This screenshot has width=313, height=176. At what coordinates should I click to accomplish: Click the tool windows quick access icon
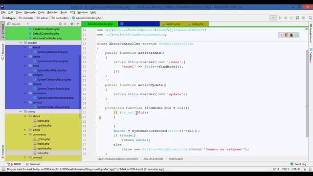[x=3, y=169]
